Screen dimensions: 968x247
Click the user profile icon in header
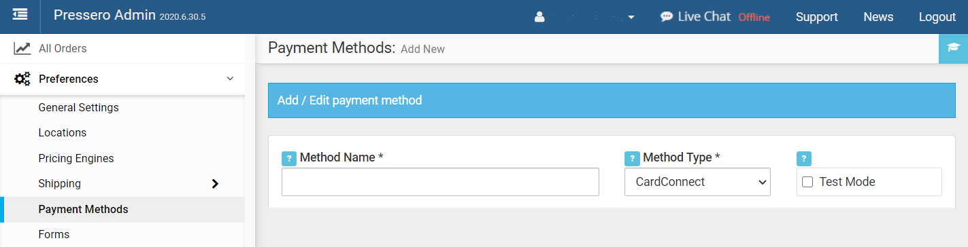539,17
